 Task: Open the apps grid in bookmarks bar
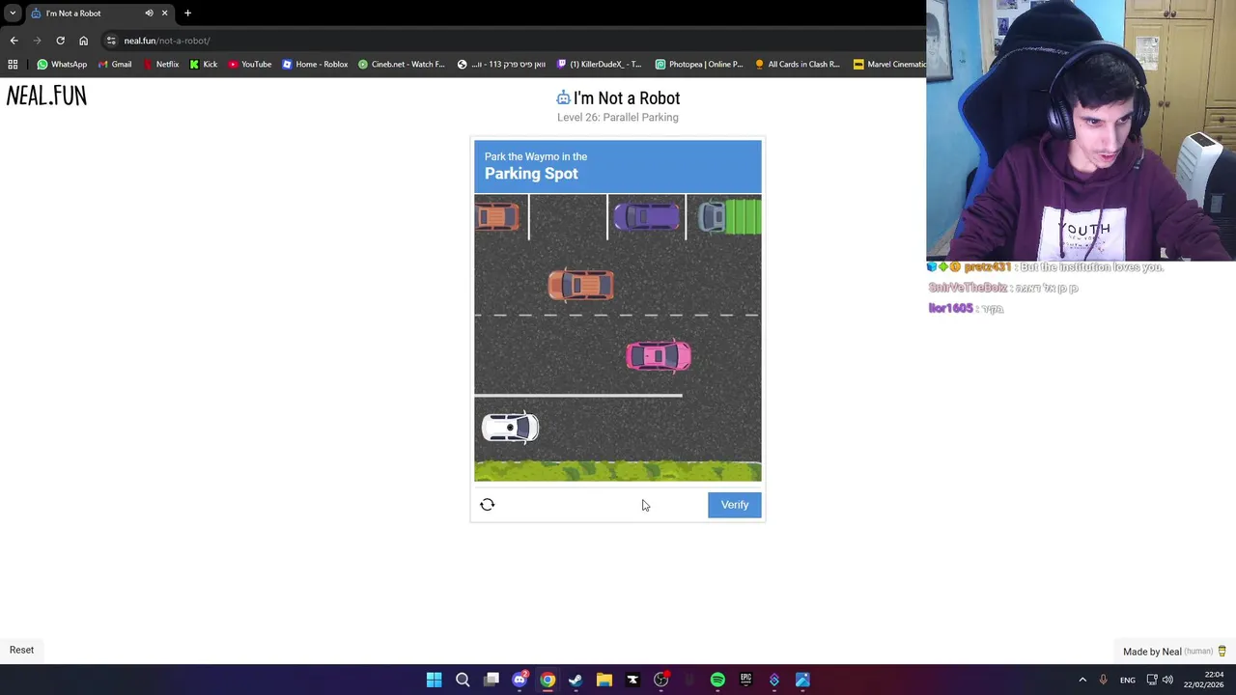click(13, 65)
